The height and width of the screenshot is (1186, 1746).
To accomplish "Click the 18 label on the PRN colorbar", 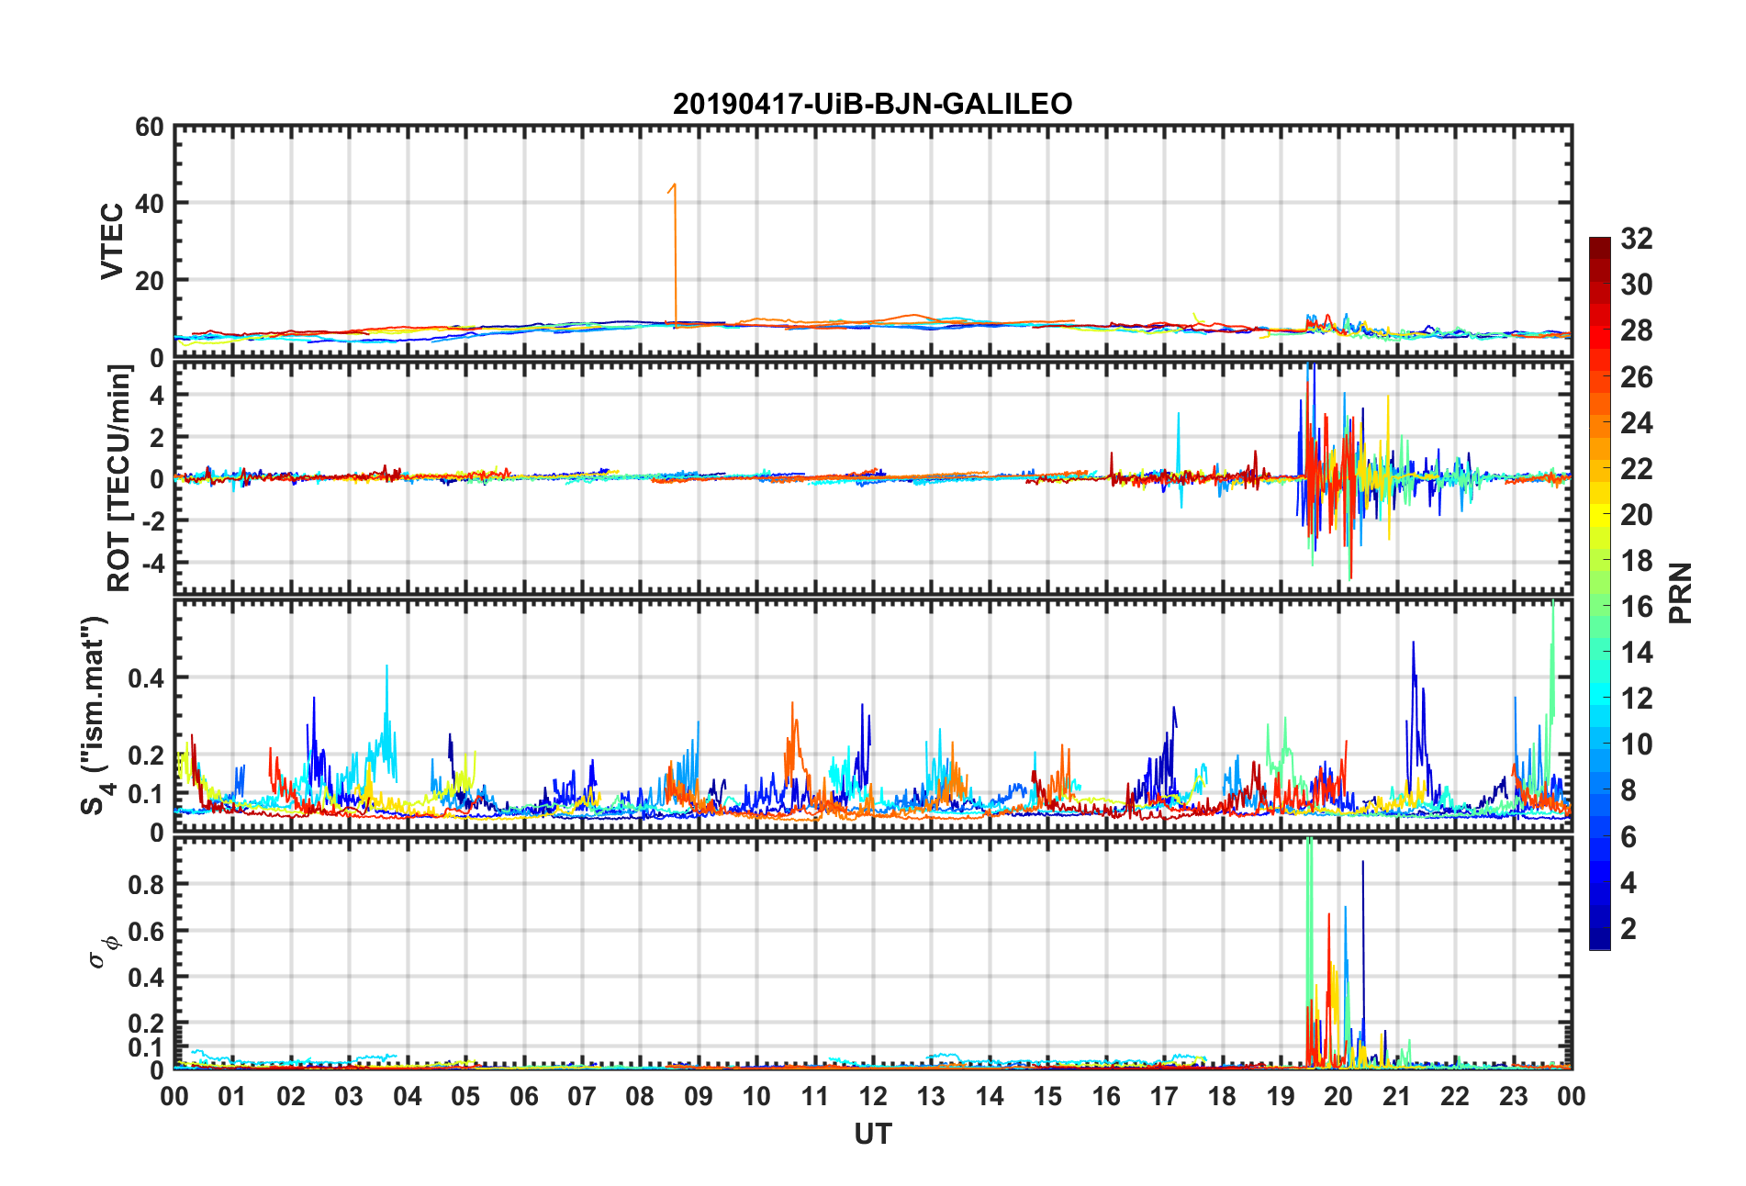I will pyautogui.click(x=1637, y=560).
